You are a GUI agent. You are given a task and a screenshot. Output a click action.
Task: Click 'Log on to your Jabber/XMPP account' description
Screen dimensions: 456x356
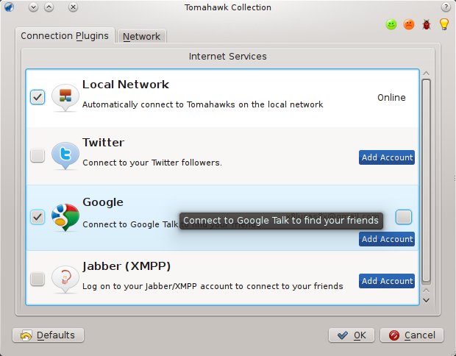tap(213, 286)
